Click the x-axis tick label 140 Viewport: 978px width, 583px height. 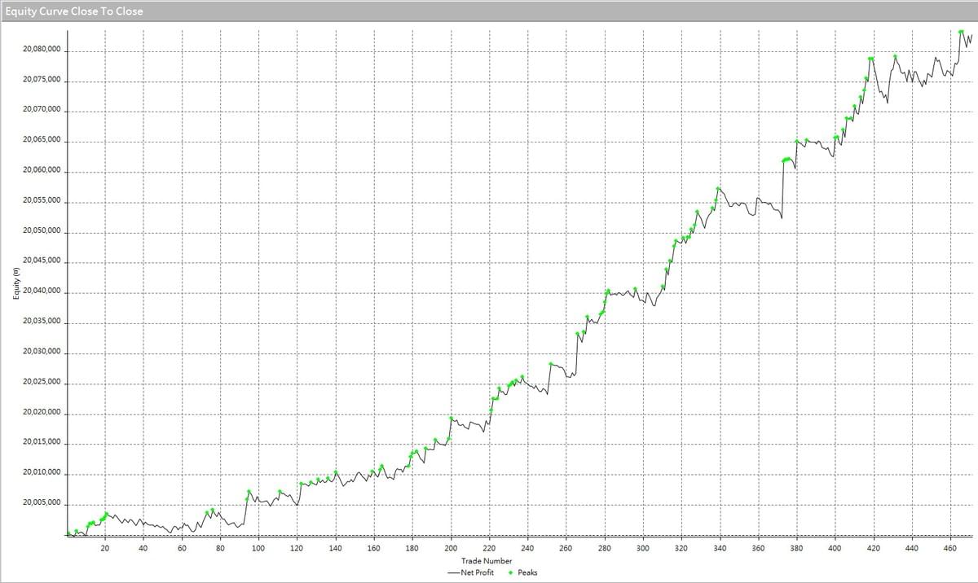[335, 549]
